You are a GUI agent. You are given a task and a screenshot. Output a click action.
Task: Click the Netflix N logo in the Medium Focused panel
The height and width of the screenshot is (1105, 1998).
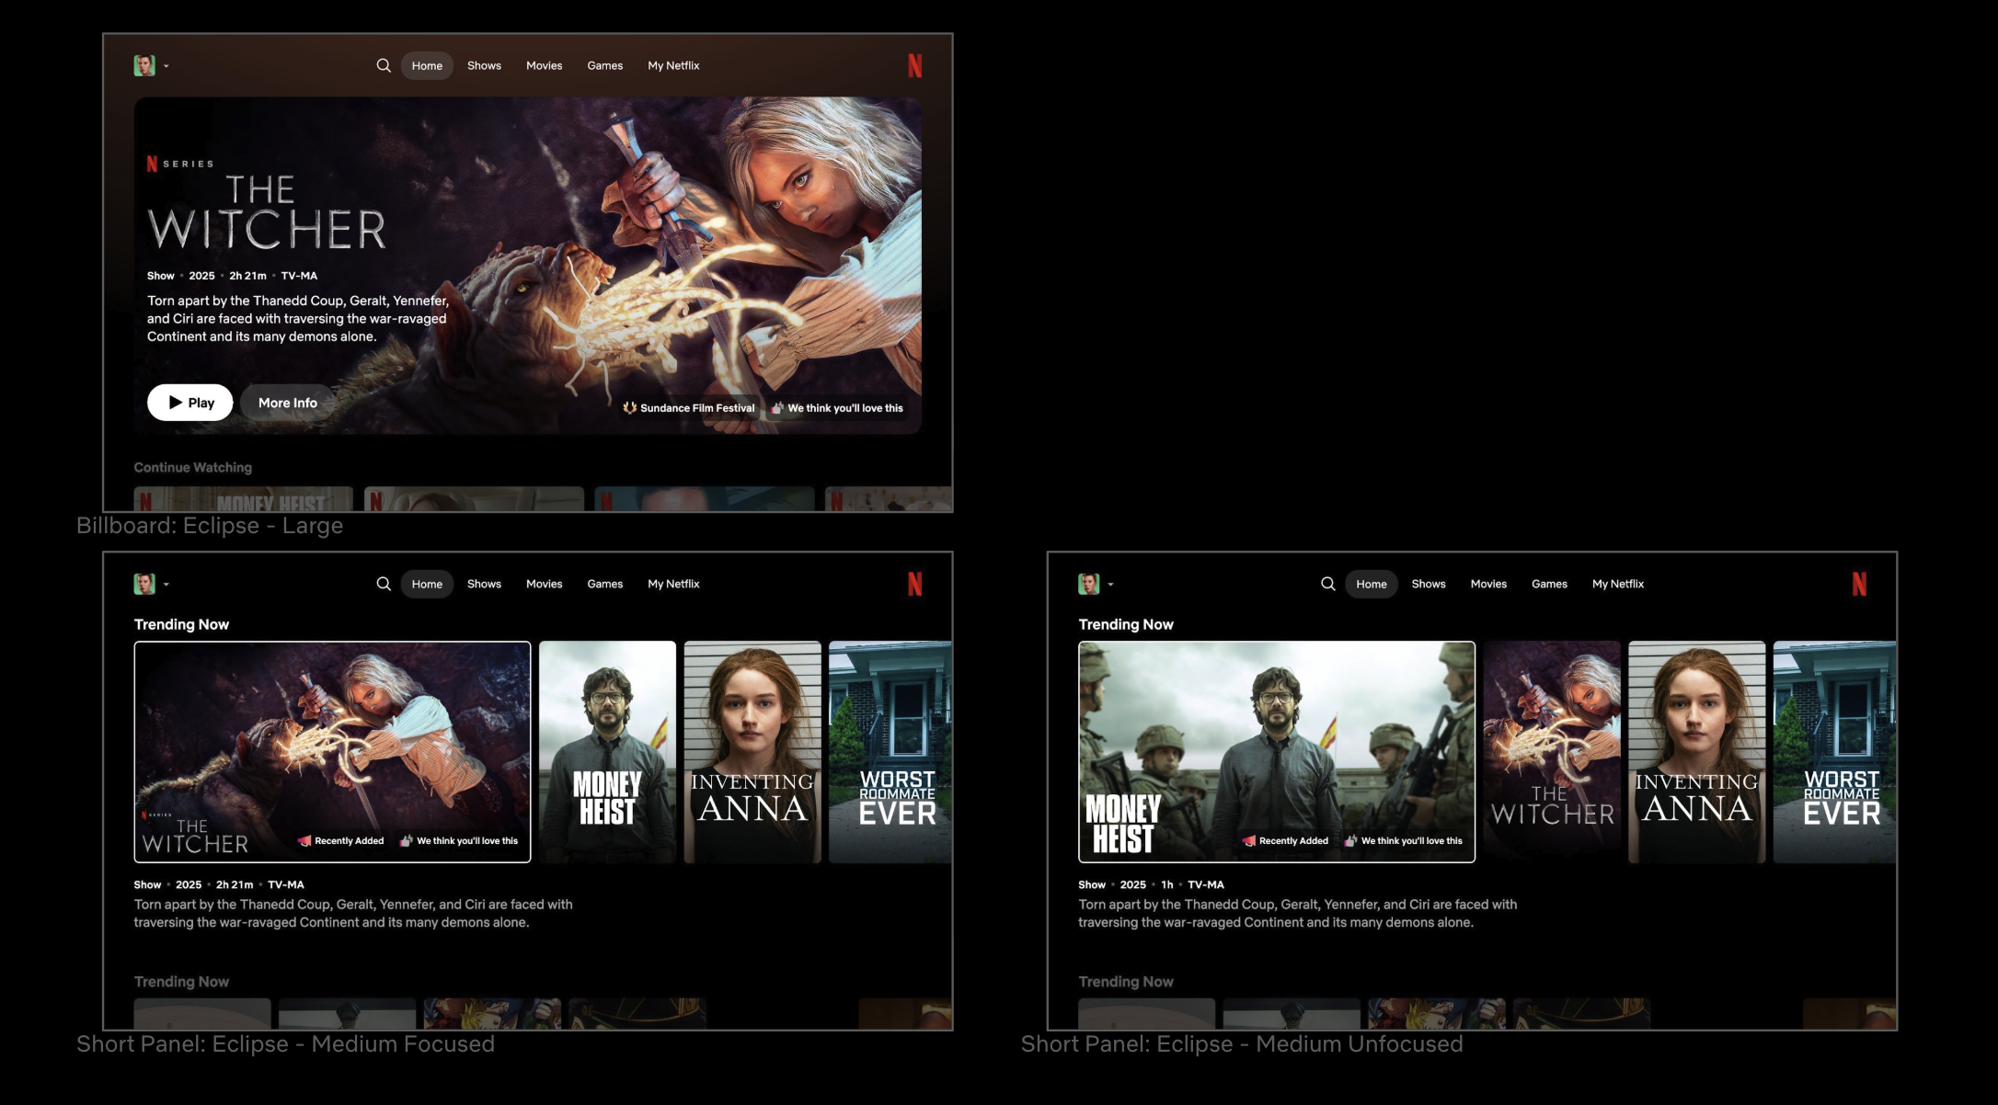click(914, 584)
